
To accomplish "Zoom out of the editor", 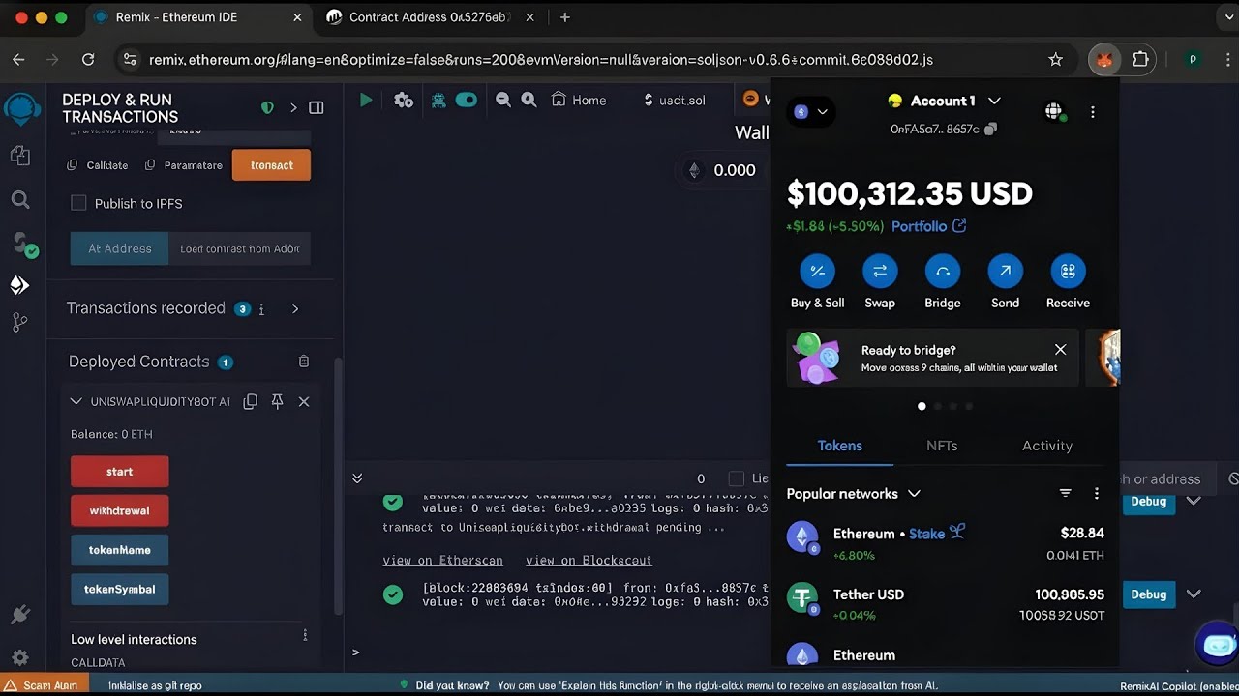I will (x=502, y=100).
